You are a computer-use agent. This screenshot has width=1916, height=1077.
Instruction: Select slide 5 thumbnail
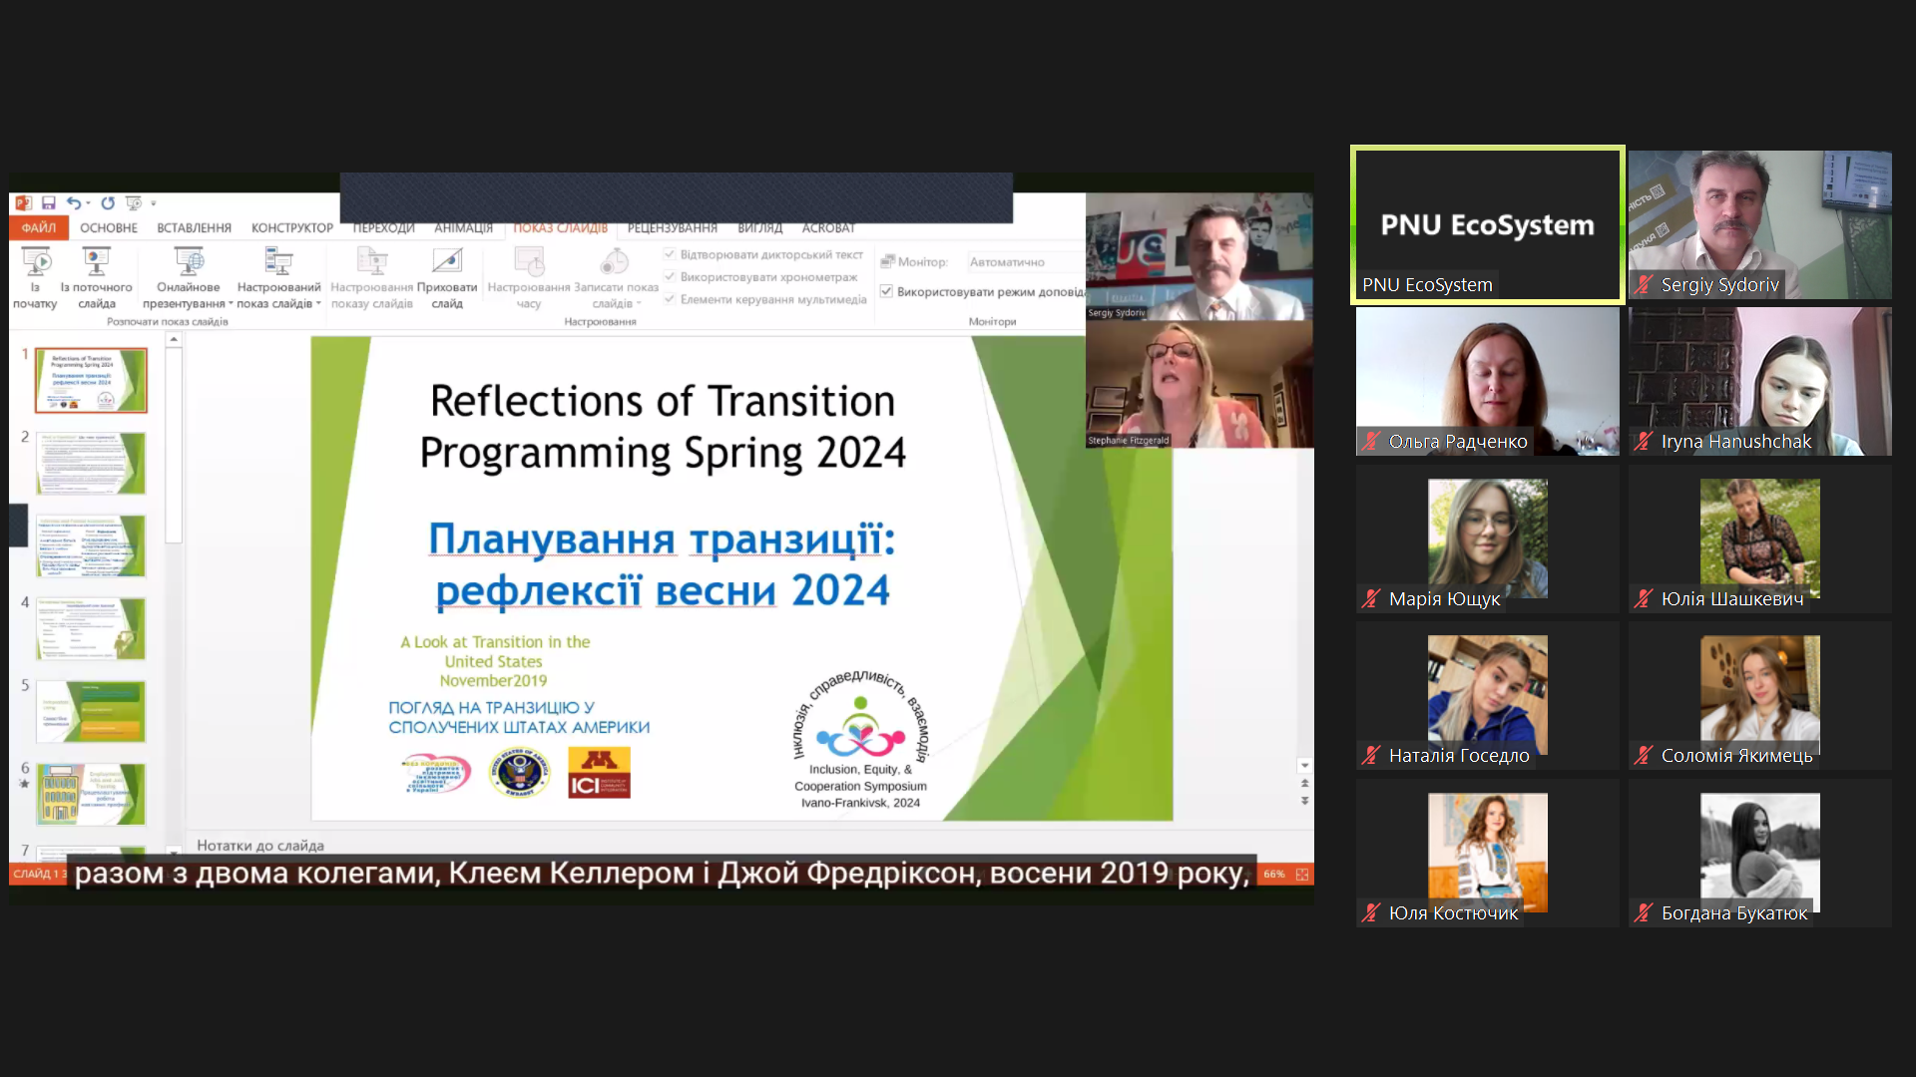tap(91, 711)
